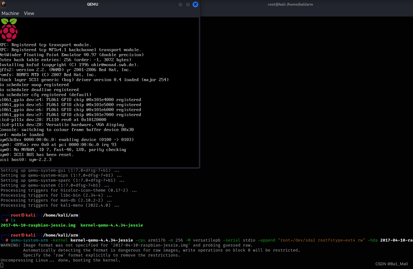The width and height of the screenshot is (413, 269).
Task: Click 'scsi host0: sym-2.2.3' line
Action: 26,160
